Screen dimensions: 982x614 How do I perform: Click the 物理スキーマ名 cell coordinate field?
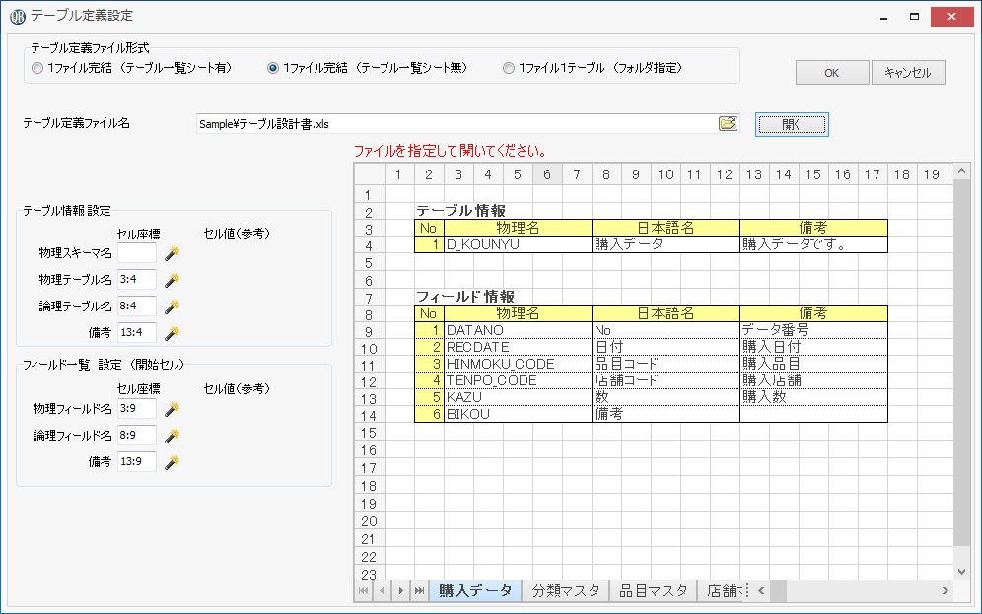pyautogui.click(x=137, y=253)
